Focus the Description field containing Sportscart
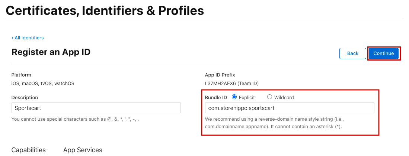 tap(96, 108)
